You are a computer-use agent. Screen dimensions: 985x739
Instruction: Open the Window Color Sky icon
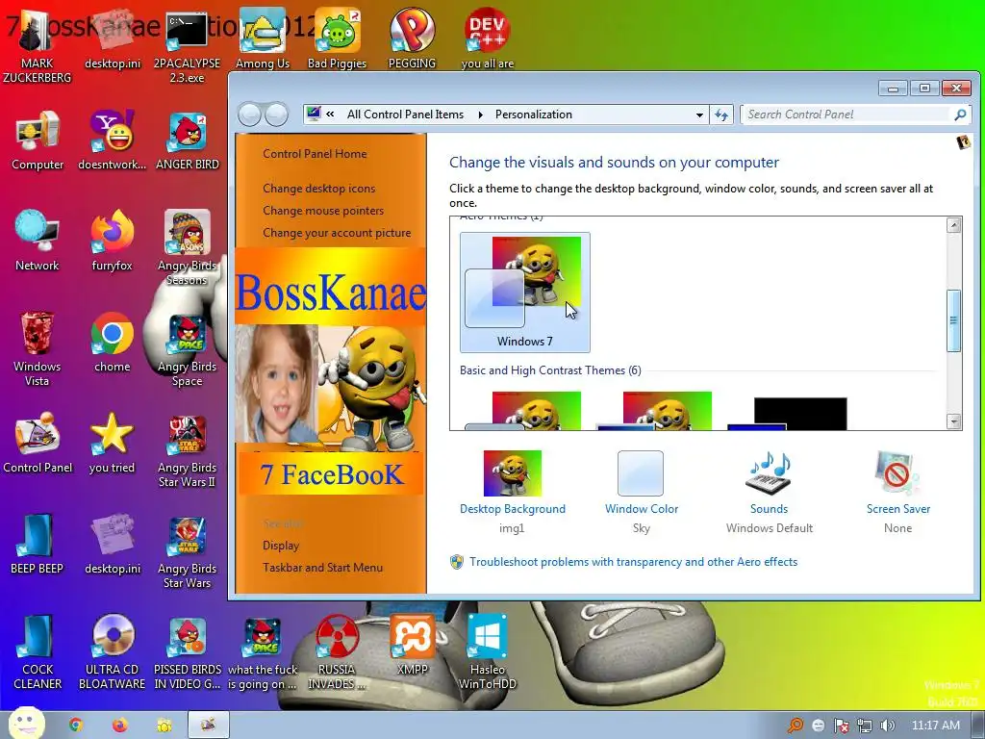click(x=640, y=473)
